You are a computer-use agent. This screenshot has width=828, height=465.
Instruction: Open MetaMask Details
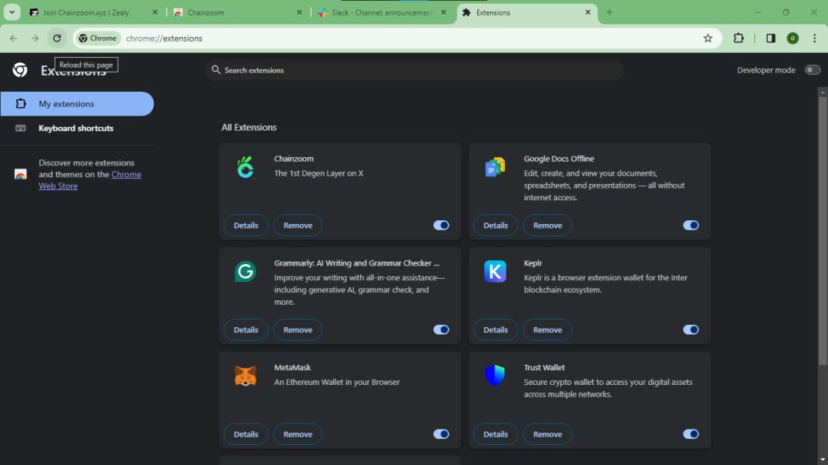point(245,434)
